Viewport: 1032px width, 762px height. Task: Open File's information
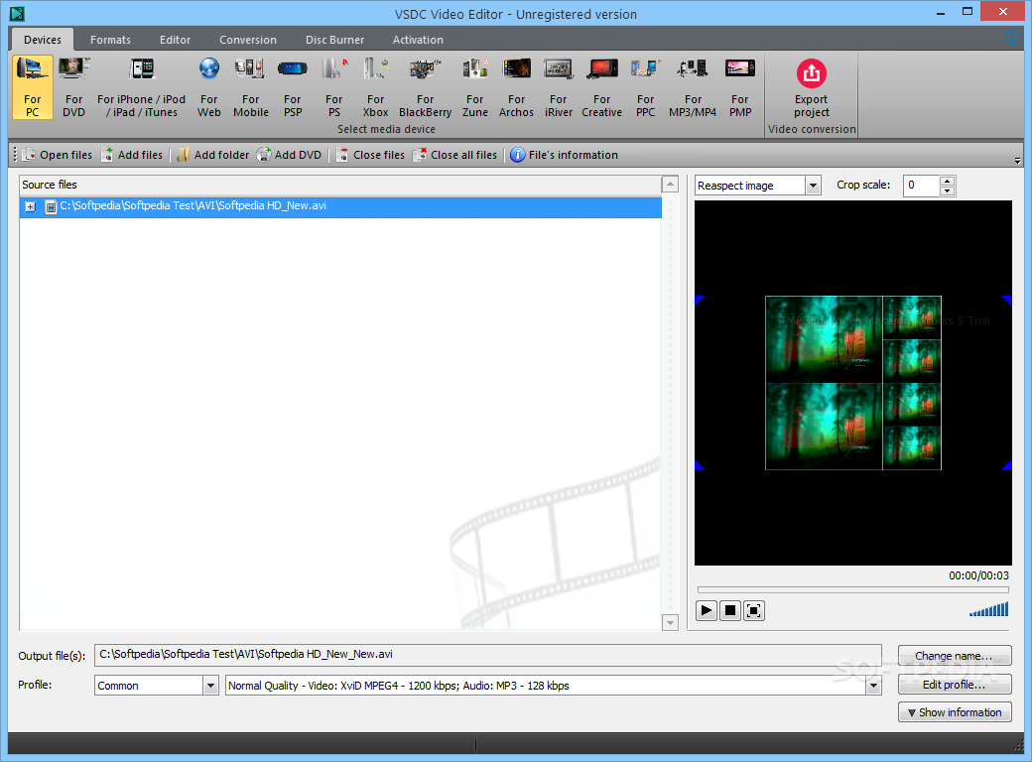(564, 155)
